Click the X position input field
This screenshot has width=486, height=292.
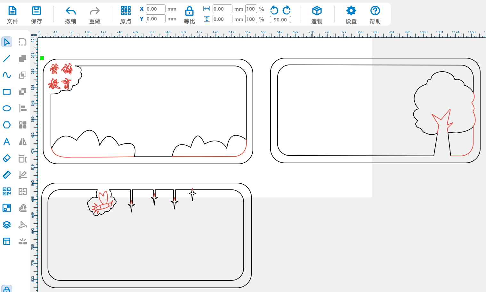(x=155, y=9)
